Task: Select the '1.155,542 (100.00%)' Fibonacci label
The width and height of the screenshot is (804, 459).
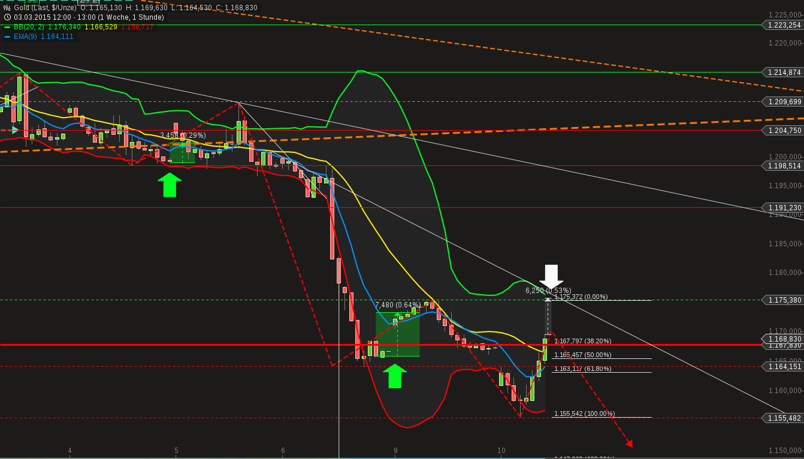Action: (584, 413)
